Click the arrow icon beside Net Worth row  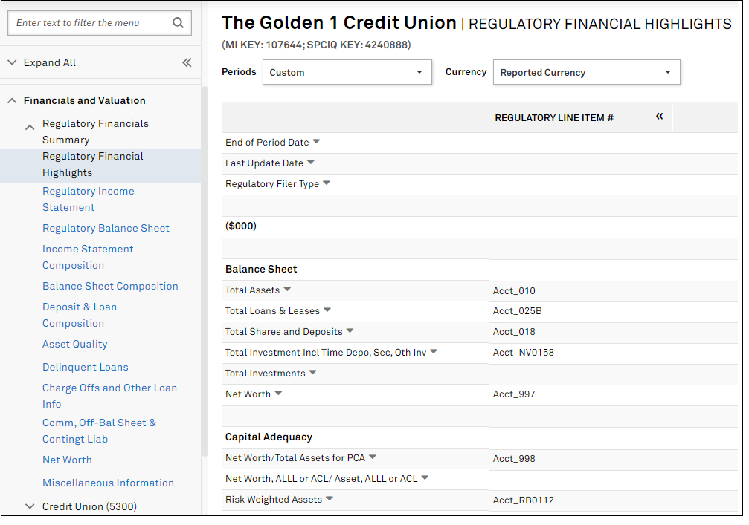click(278, 394)
